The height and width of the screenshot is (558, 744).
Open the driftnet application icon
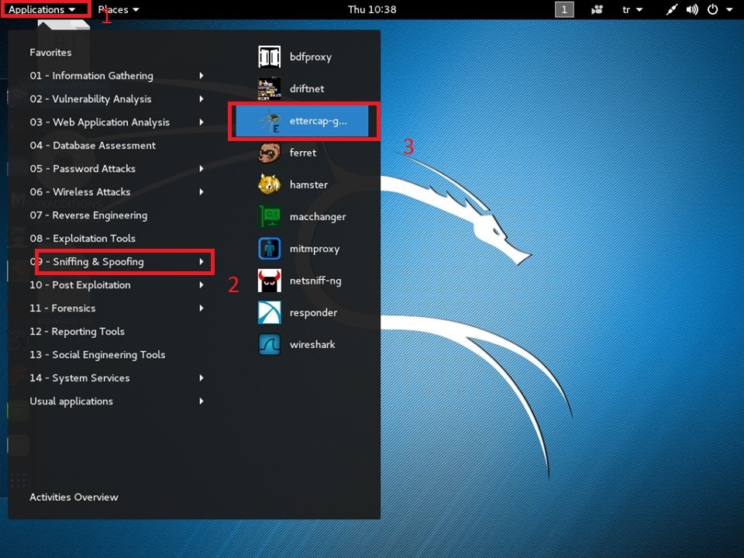click(x=269, y=88)
